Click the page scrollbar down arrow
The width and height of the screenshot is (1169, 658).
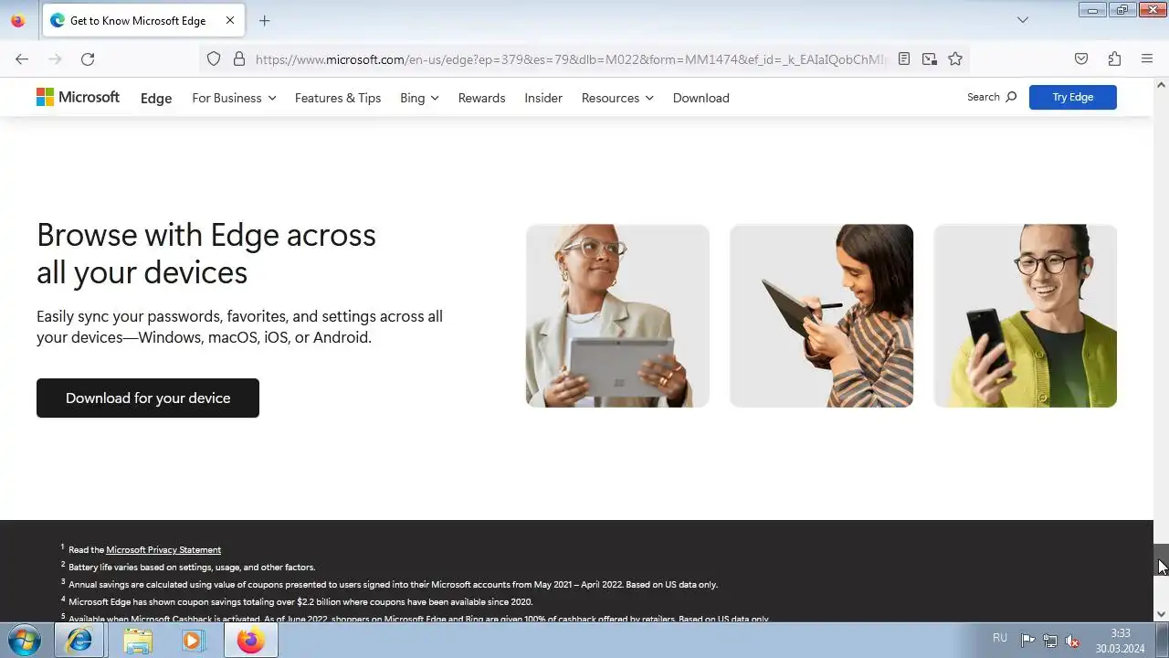pos(1161,614)
